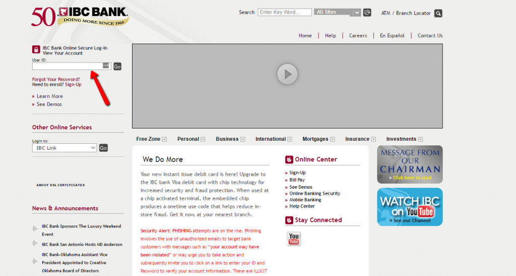The height and width of the screenshot is (276, 516).
Task: Open See Demos in Online Center
Action: pyautogui.click(x=301, y=187)
